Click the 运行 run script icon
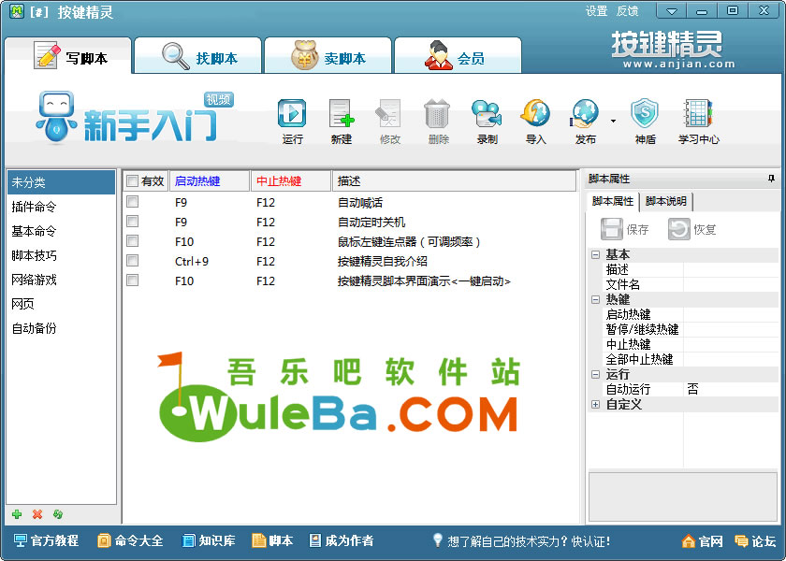This screenshot has width=786, height=561. pyautogui.click(x=292, y=122)
